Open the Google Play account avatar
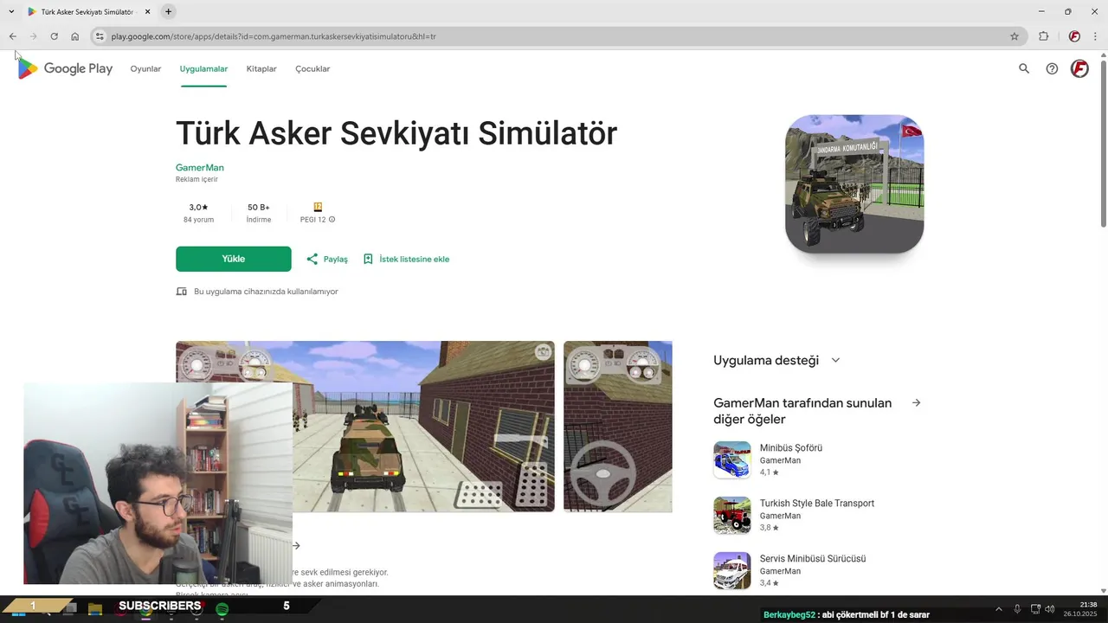Image resolution: width=1108 pixels, height=623 pixels. pyautogui.click(x=1079, y=68)
